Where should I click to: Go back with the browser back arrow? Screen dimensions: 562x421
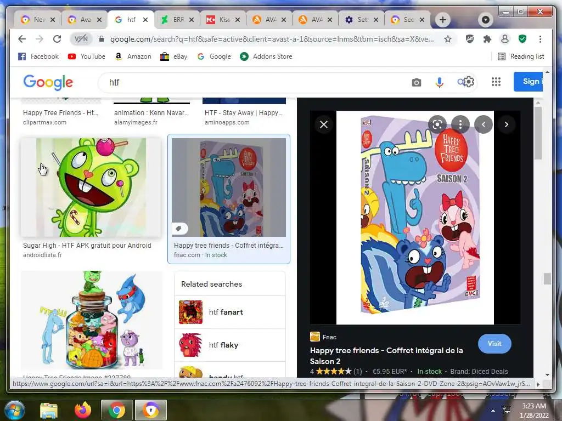coord(22,39)
